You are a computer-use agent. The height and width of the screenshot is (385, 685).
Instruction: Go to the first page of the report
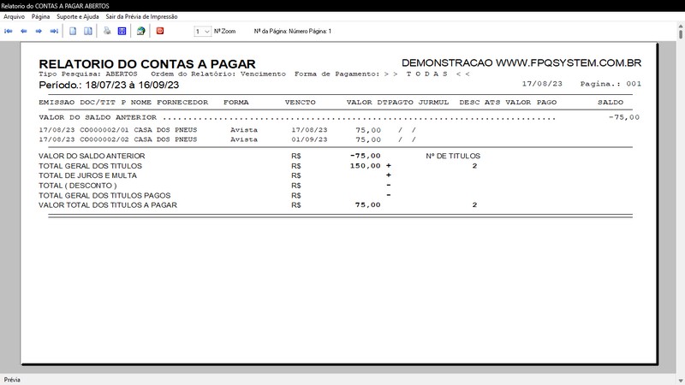(x=9, y=31)
